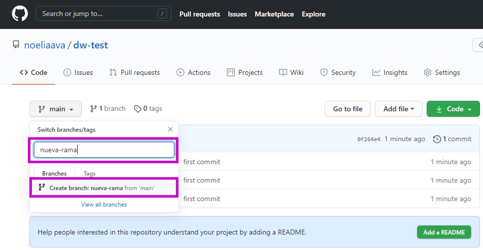Image resolution: width=483 pixels, height=250 pixels.
Task: Click the tag icon next to 0 tags
Action: click(138, 109)
